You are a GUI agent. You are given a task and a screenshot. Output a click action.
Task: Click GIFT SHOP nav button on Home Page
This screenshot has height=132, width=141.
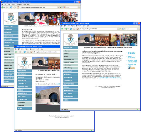click(70, 94)
